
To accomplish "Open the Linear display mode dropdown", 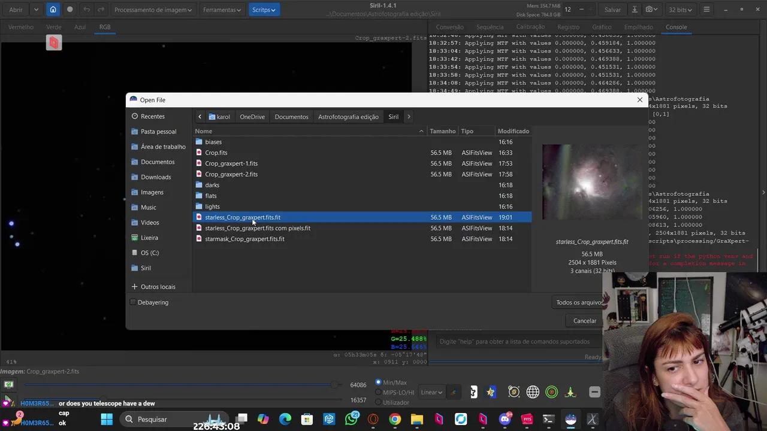I will (431, 392).
